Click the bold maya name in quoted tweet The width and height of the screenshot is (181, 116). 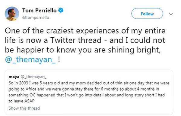(x=14, y=77)
